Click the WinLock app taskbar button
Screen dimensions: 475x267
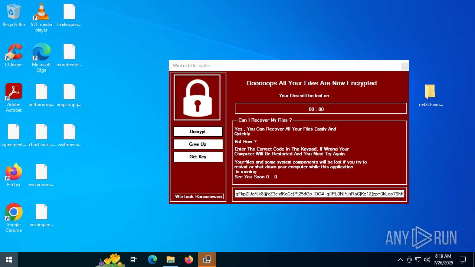(x=207, y=260)
